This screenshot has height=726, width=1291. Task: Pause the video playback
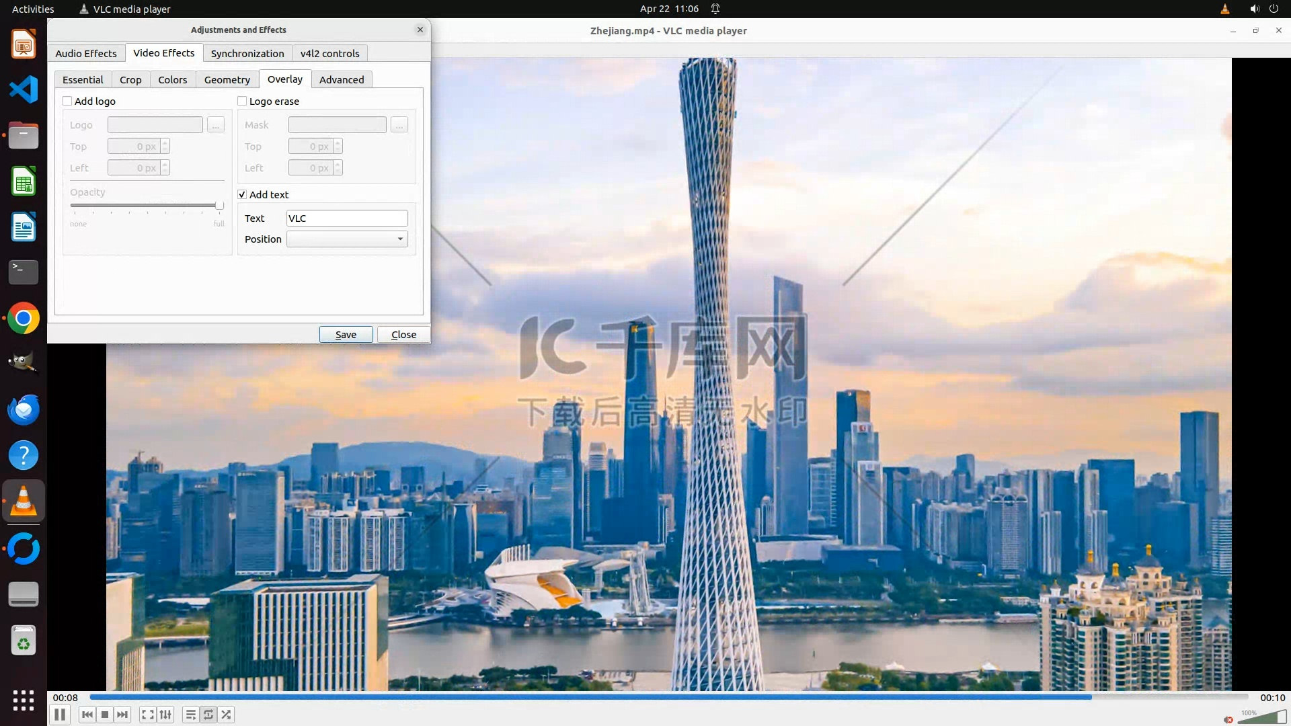60,715
